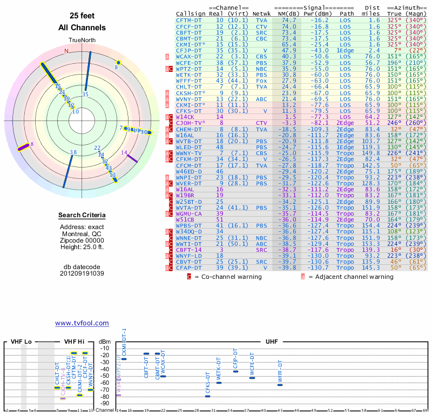Screen dimensions: 432x415
Task: Select the WCAX-DT callsign entry
Action: click(189, 56)
